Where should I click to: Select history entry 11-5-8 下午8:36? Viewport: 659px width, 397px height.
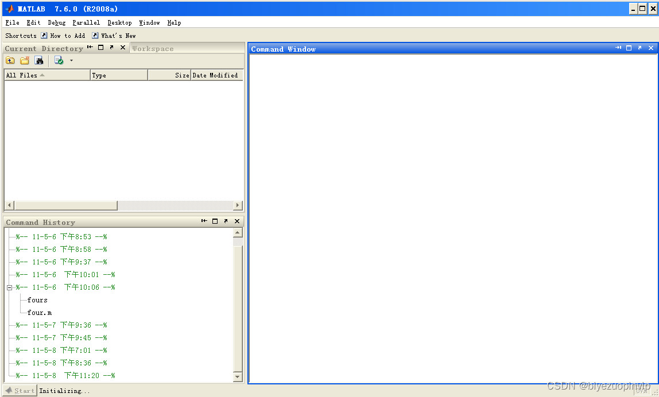click(x=61, y=363)
